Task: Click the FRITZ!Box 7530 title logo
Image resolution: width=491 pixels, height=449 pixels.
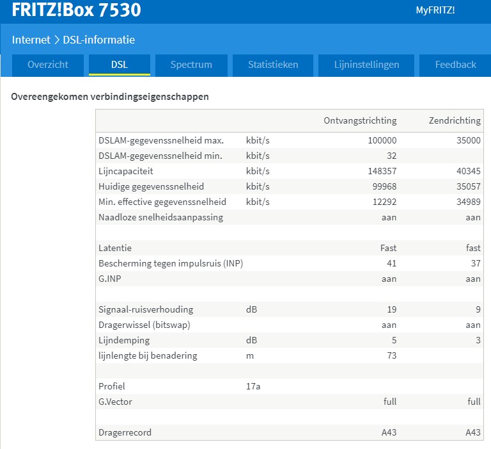Action: click(x=77, y=11)
